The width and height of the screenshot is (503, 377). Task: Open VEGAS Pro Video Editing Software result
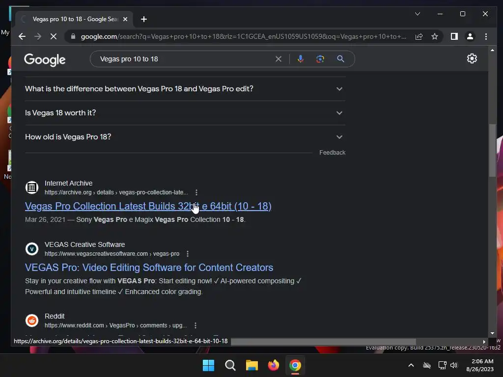[x=149, y=268]
